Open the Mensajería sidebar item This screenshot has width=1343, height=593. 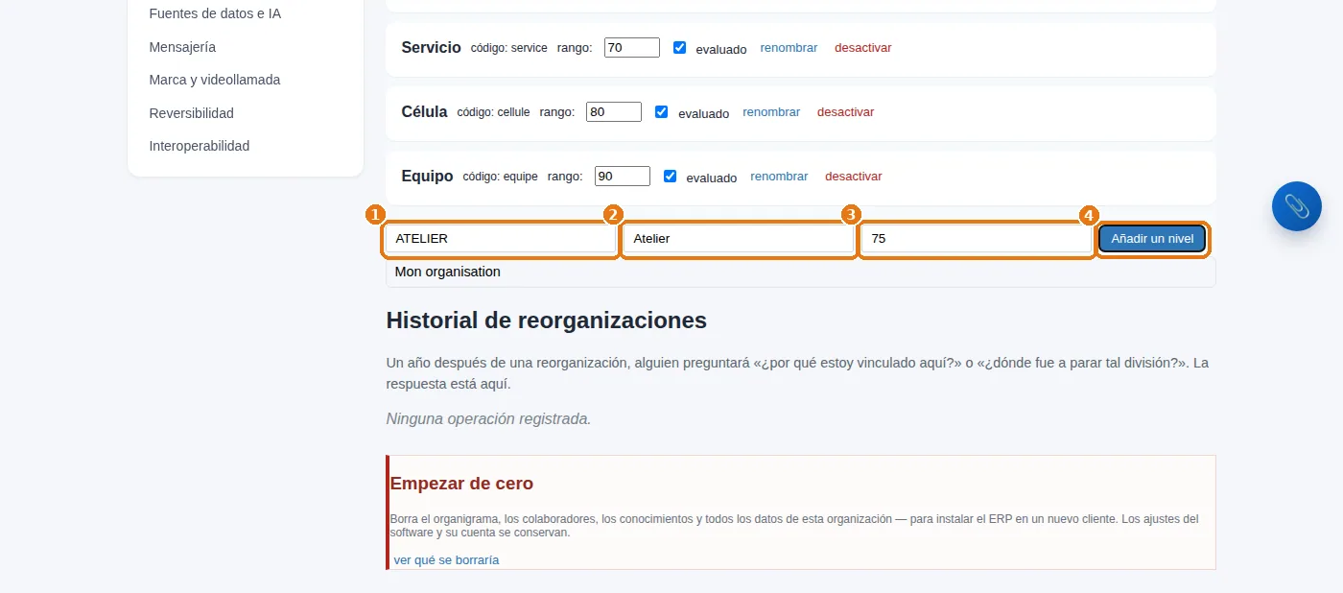pos(182,47)
